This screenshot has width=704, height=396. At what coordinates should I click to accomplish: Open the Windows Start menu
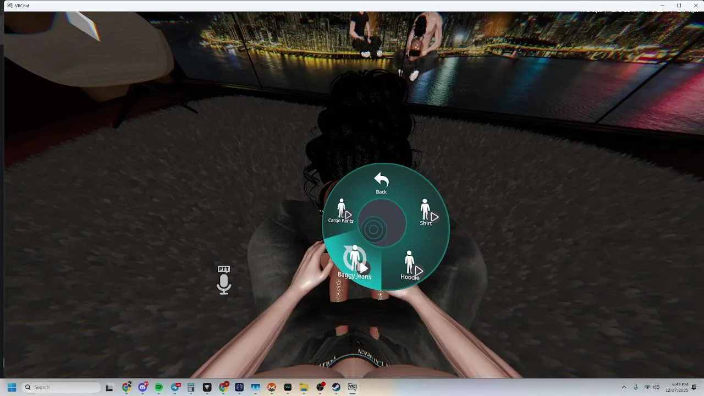click(x=12, y=387)
